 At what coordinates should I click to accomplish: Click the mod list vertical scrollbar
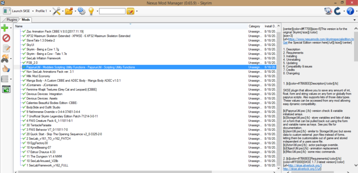(x=278, y=98)
